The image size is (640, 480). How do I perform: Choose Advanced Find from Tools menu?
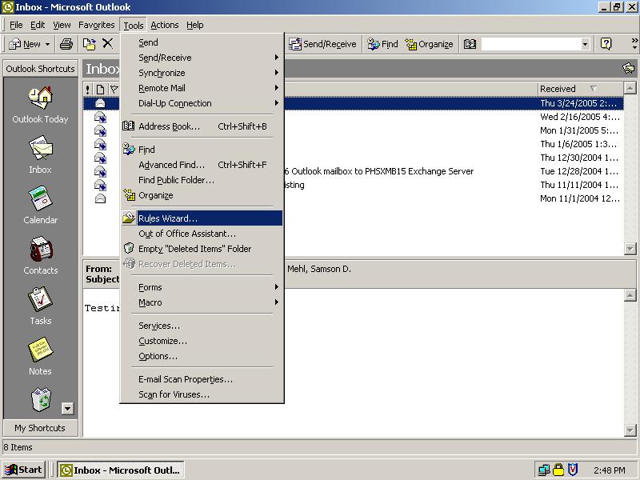[x=202, y=165]
